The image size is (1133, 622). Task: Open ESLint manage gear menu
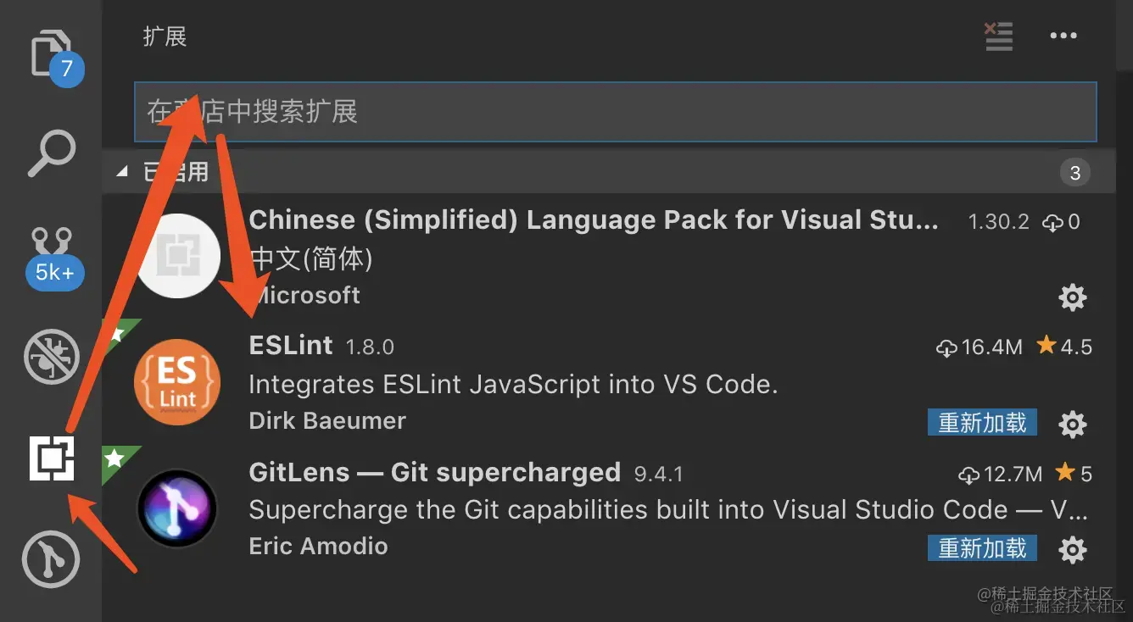(x=1073, y=424)
